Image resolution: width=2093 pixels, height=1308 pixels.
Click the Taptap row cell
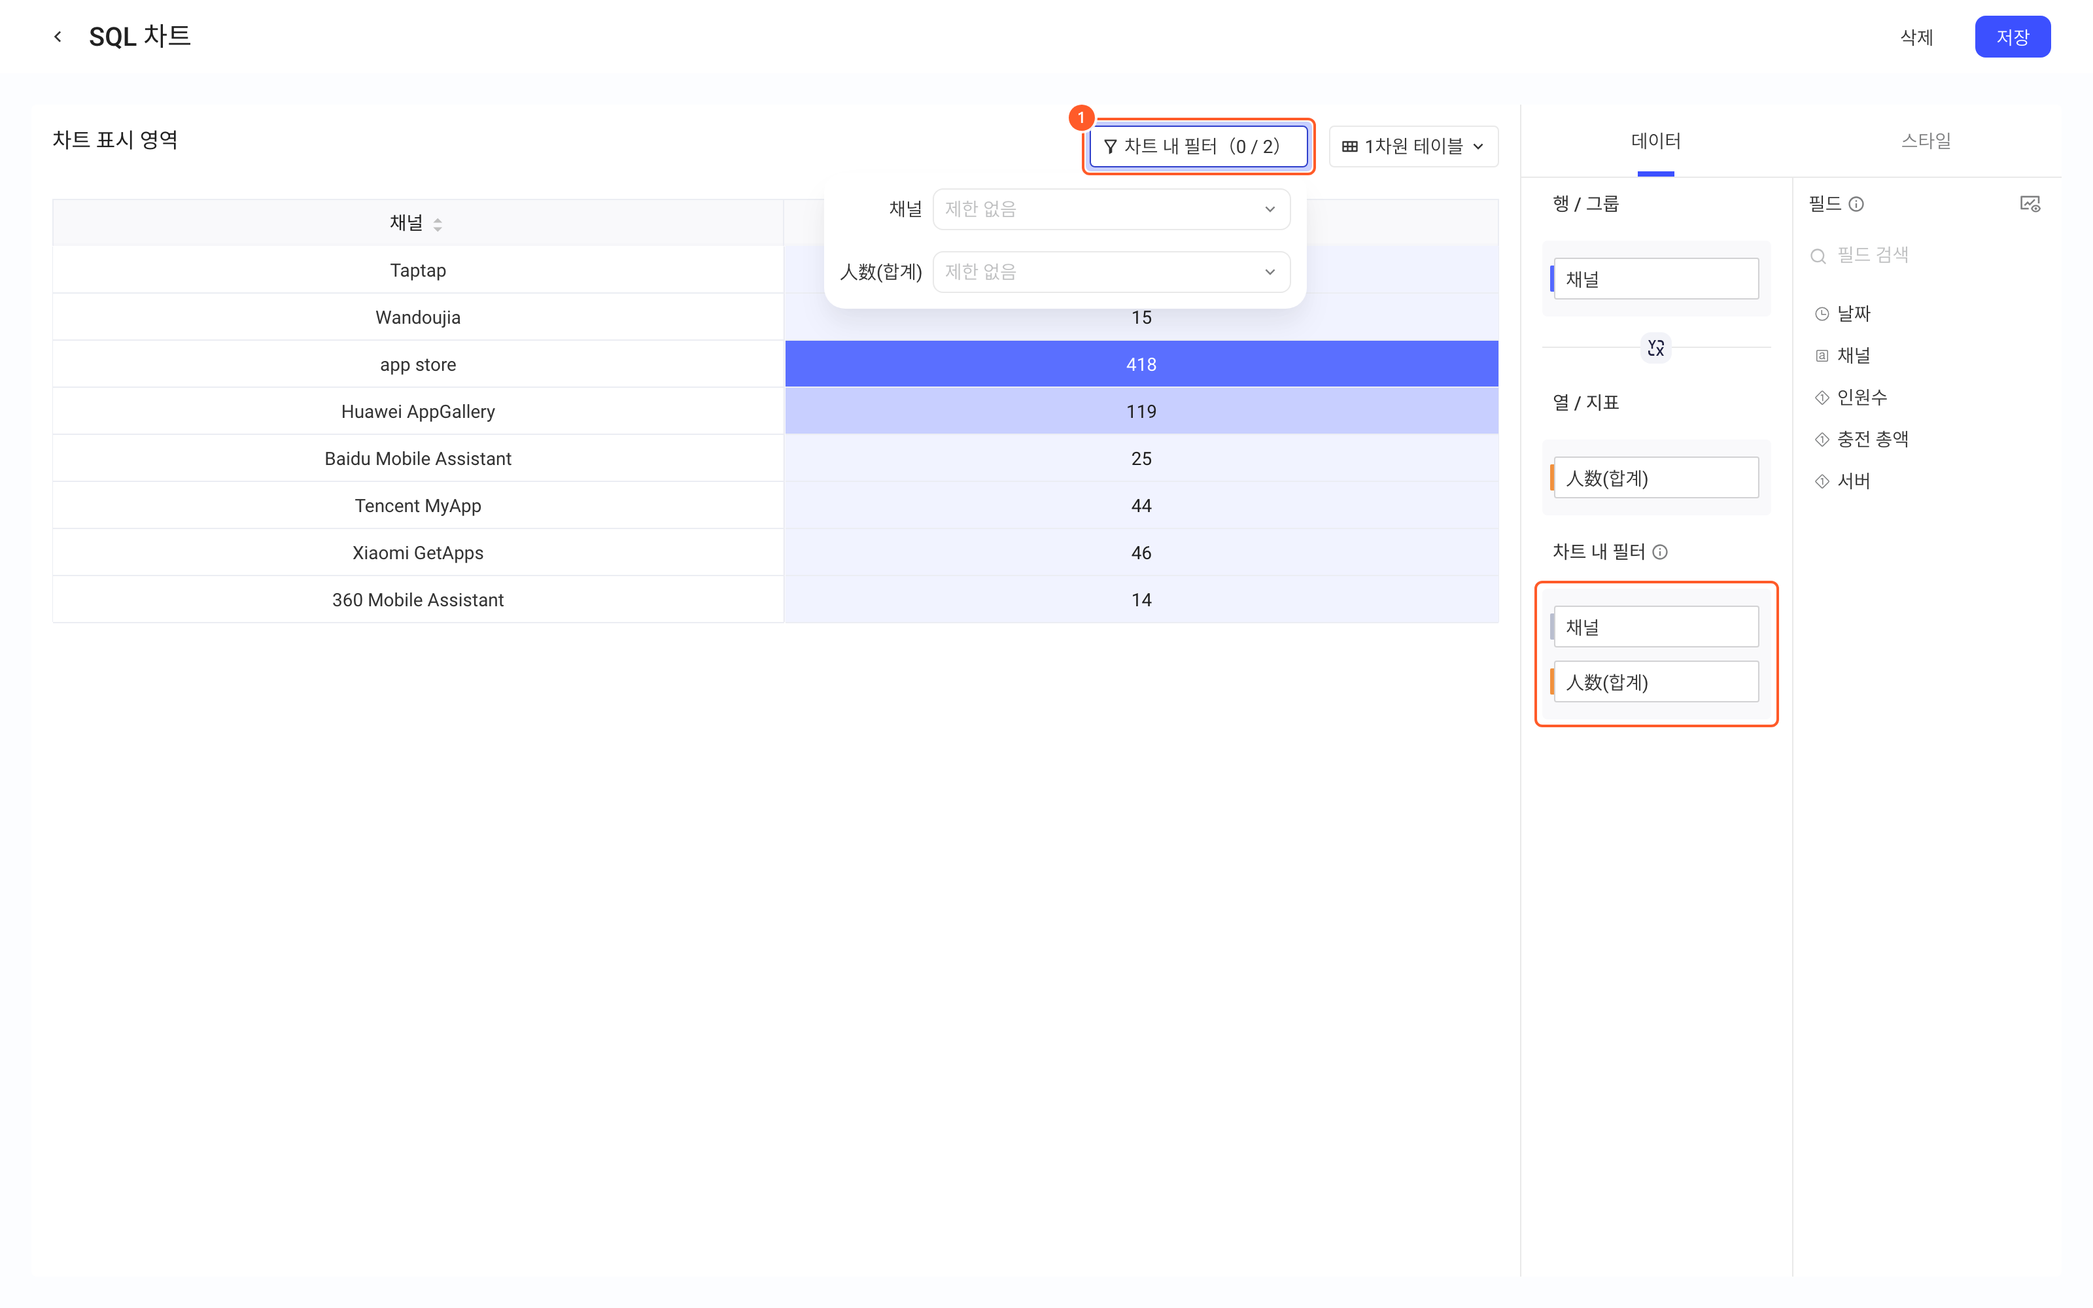pyautogui.click(x=418, y=271)
